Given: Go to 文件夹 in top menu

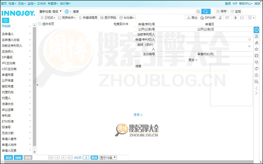Looking at the screenshot, I should (x=41, y=3).
